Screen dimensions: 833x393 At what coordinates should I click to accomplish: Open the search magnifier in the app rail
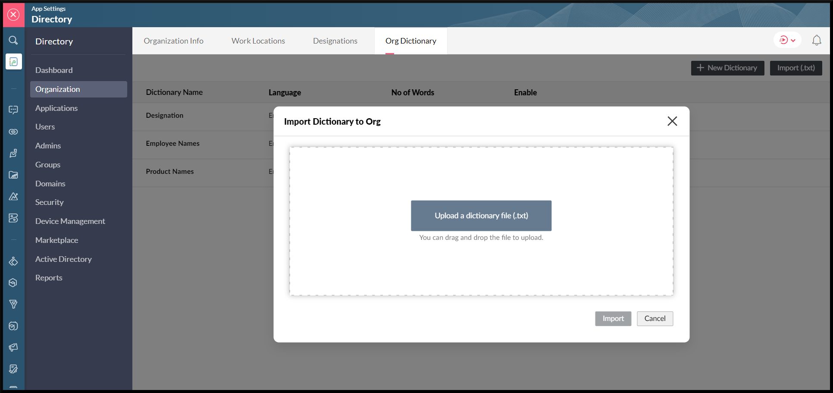click(13, 40)
